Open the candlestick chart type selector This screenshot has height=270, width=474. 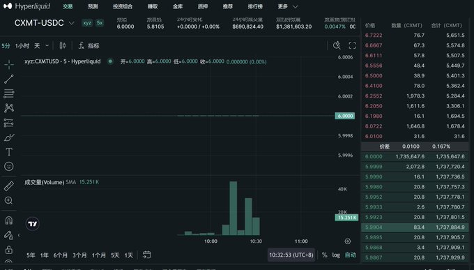click(x=63, y=46)
